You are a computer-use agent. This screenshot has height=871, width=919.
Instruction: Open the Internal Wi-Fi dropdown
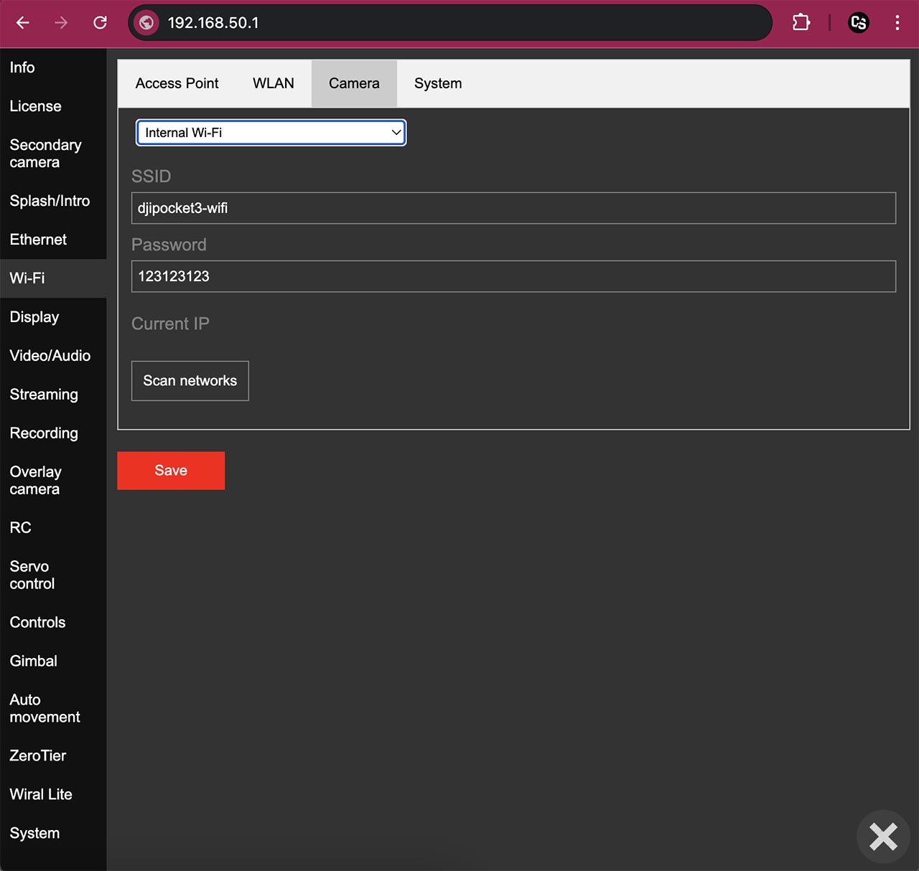[x=271, y=133]
